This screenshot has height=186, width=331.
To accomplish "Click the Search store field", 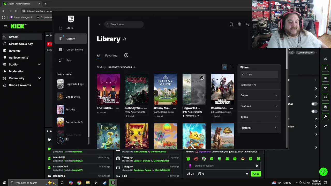I will click(124, 24).
